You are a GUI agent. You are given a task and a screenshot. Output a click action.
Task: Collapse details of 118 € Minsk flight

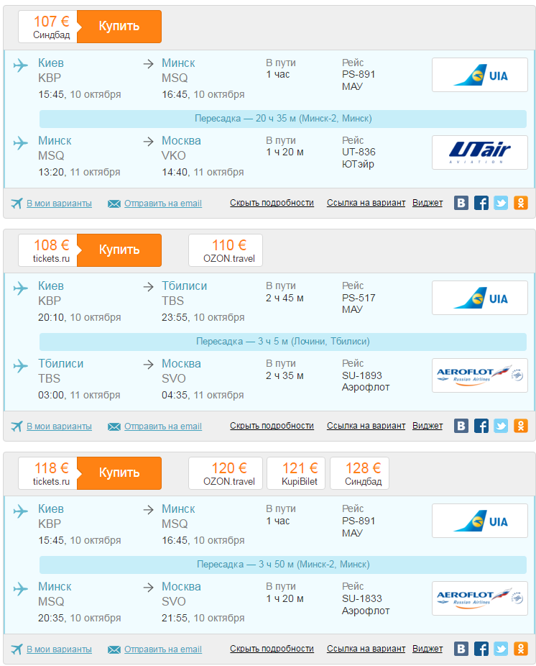tap(272, 649)
